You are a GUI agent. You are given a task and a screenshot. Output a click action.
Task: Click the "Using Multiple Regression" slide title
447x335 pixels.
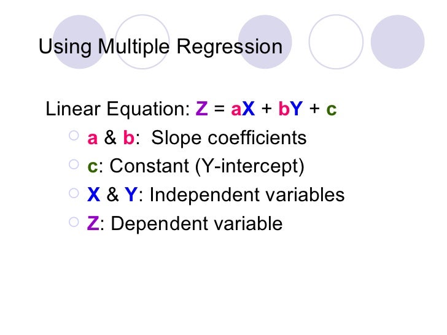point(160,47)
